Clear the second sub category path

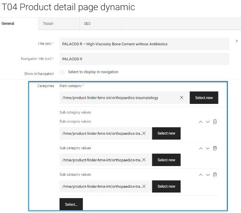pyautogui.click(x=144, y=160)
